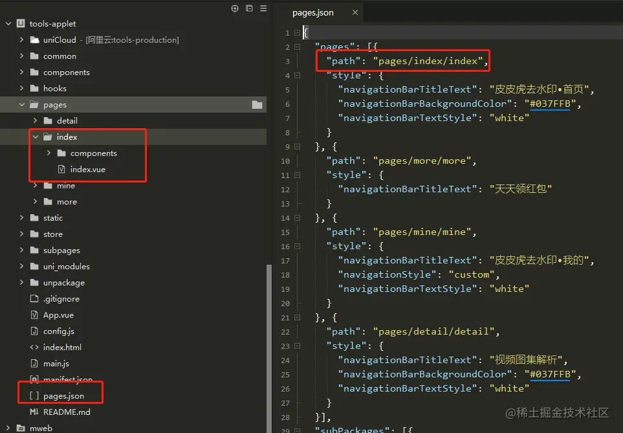The image size is (623, 433).
Task: Expand the detail folder chevron
Action: tap(35, 120)
